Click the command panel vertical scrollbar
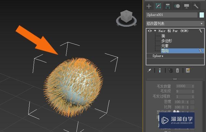Image resolution: width=206 pixels, height=132 pixels. (204, 106)
